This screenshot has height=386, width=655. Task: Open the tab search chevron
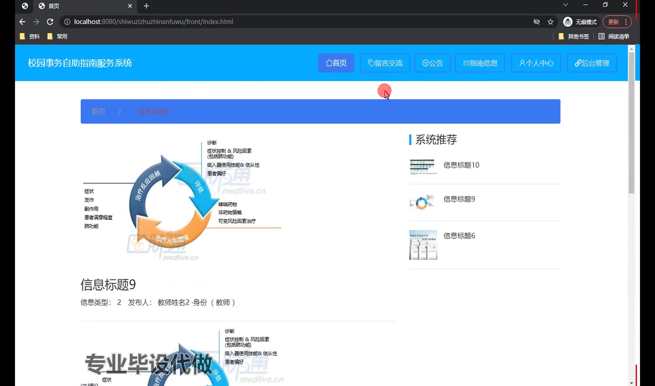point(565,5)
